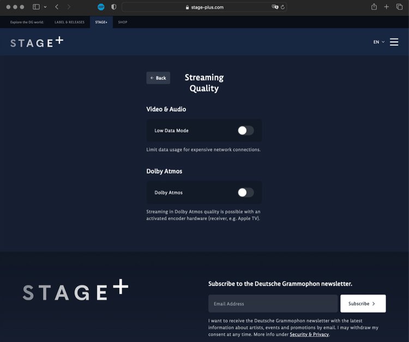Click the translate icon in address bar
Screen dimensions: 409x342
click(x=275, y=7)
